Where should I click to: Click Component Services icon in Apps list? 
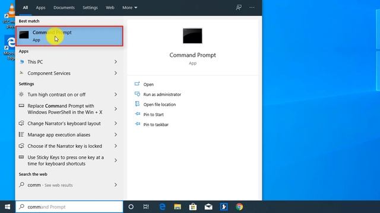(21, 73)
